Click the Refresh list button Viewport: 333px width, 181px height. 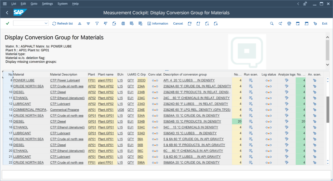tap(63, 24)
